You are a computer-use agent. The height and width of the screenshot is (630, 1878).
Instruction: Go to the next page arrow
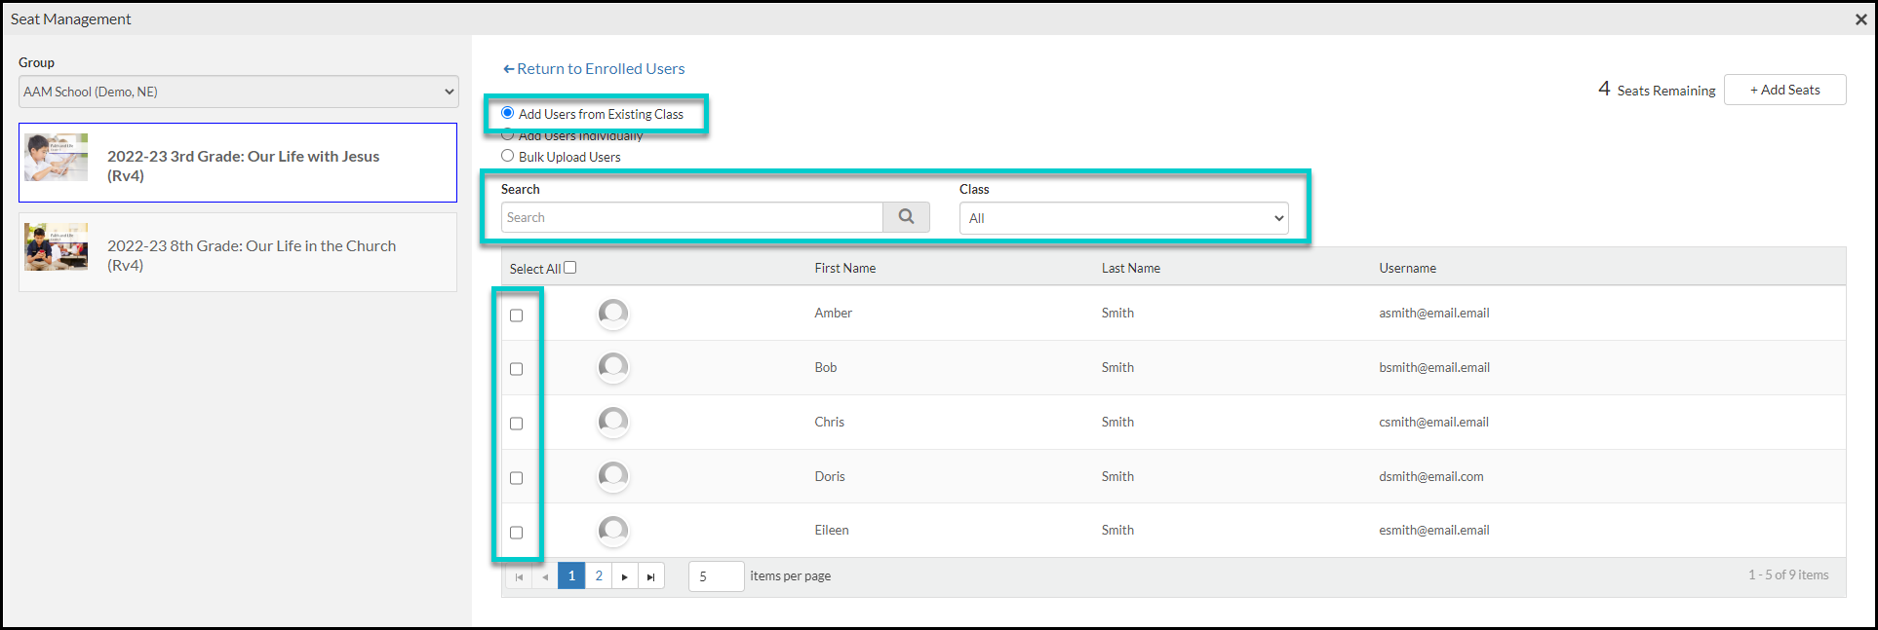(625, 576)
